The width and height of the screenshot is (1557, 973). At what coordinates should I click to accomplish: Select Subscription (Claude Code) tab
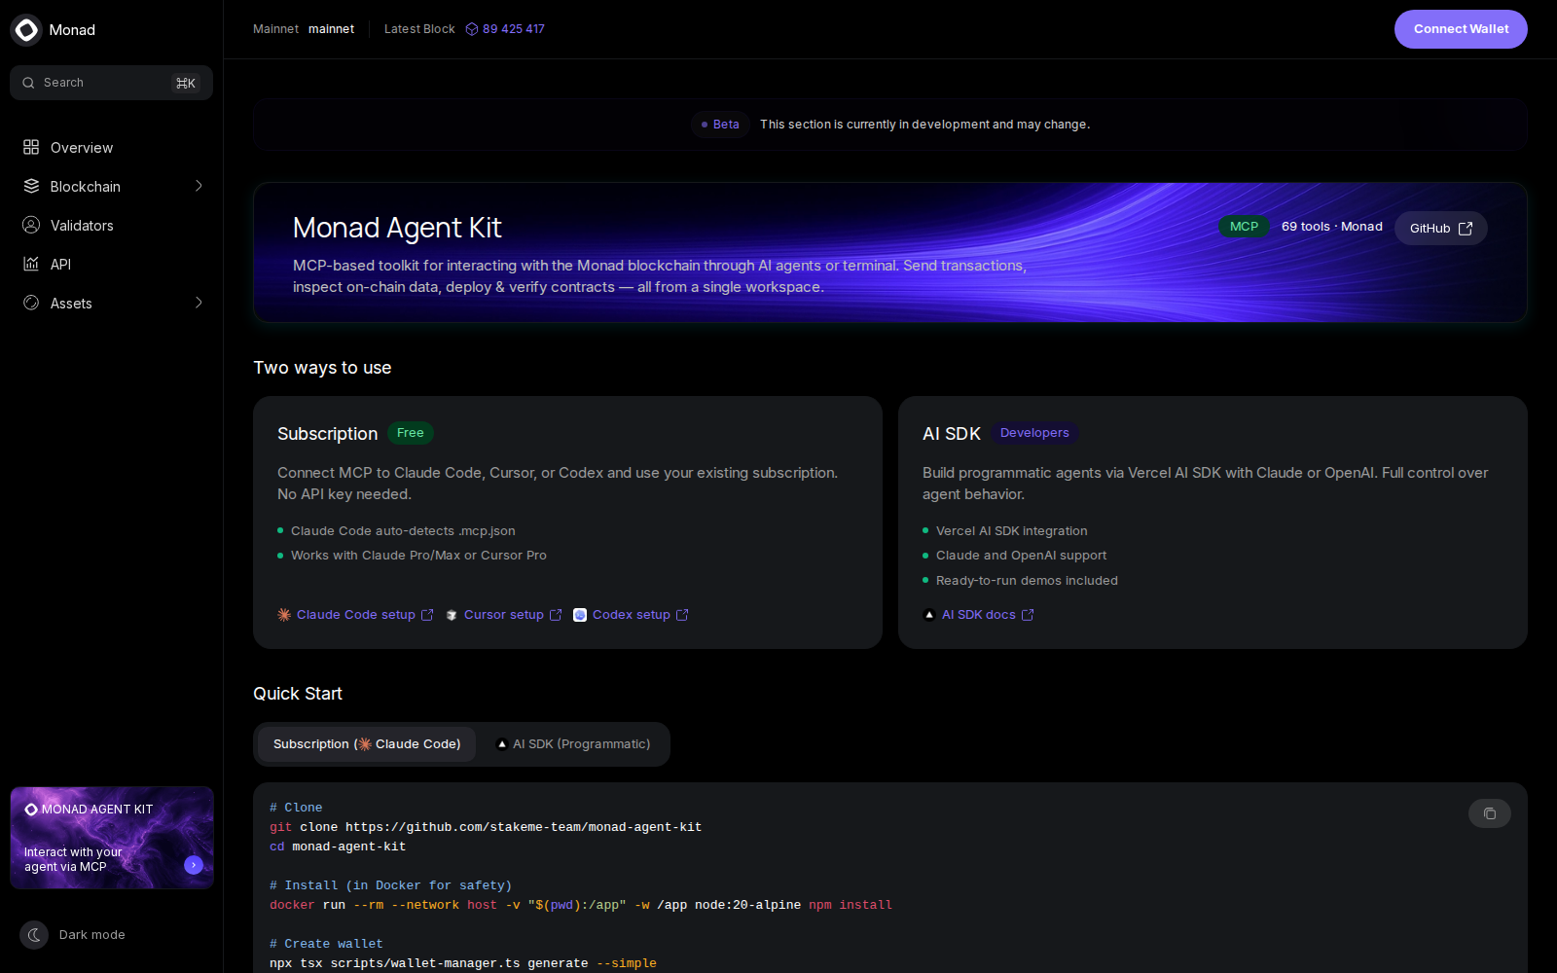click(367, 744)
